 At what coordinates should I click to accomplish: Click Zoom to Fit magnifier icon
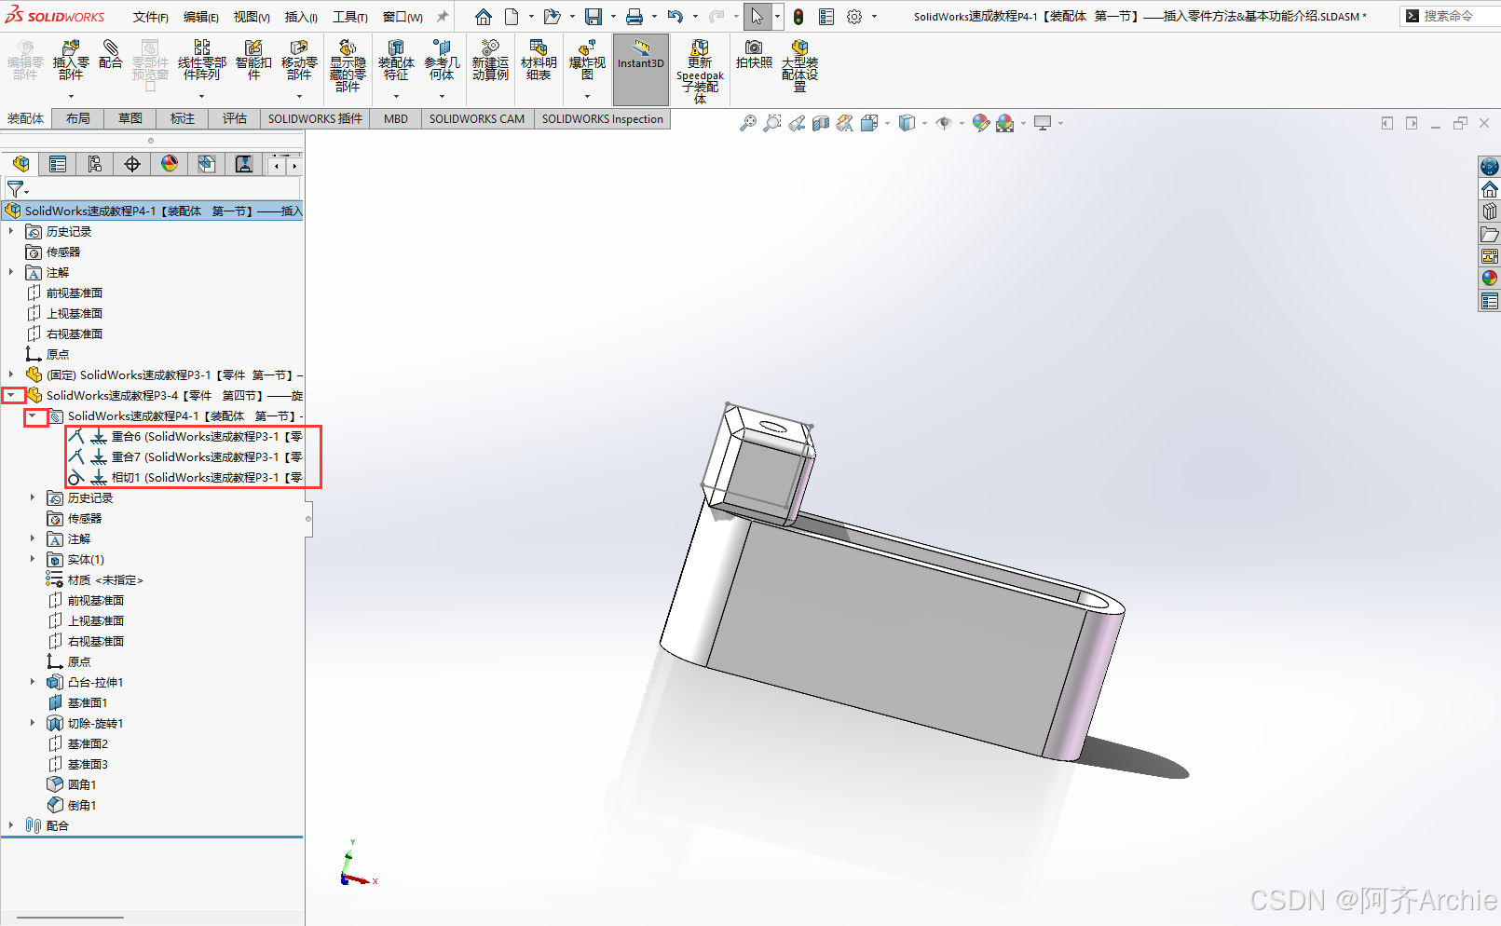[x=747, y=123]
